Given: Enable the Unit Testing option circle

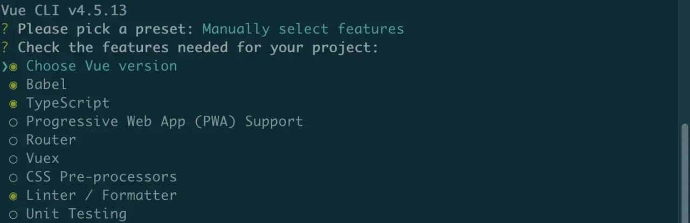Looking at the screenshot, I should (13, 214).
